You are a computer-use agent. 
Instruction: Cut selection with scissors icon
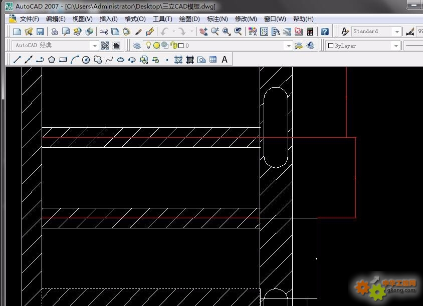tap(104, 32)
